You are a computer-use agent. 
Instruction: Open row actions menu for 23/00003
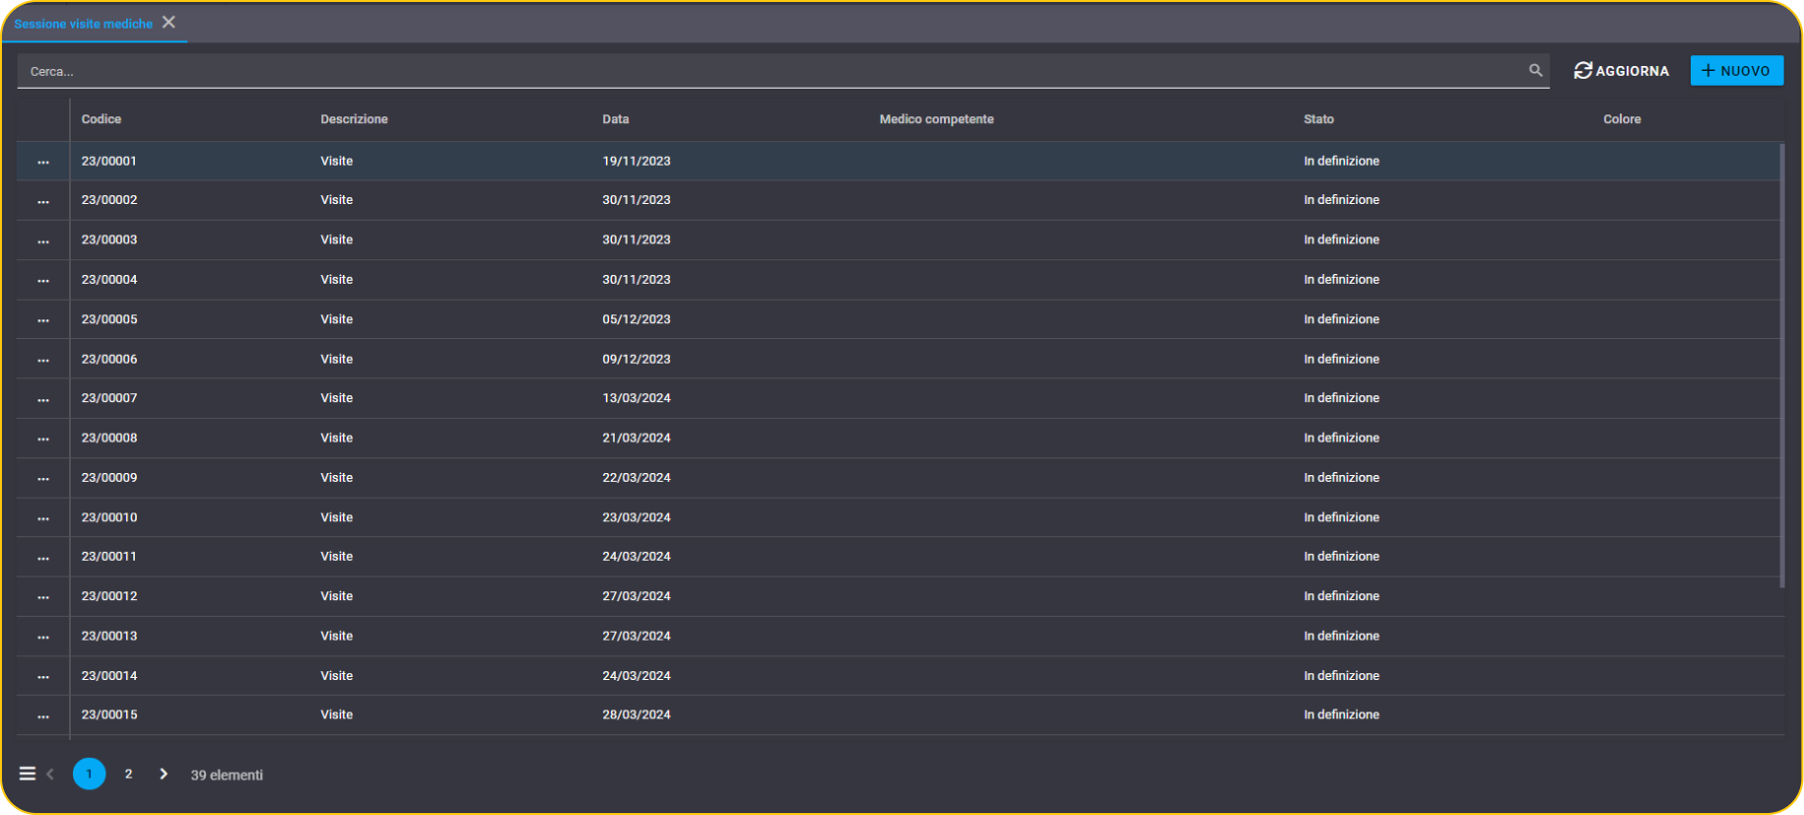coord(43,240)
